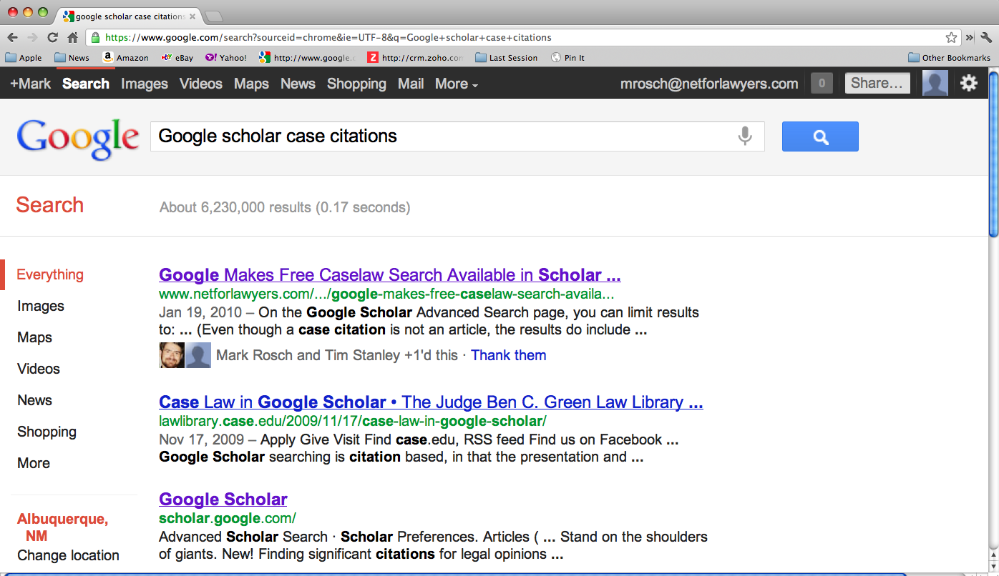Expand More in the left sidebar
The height and width of the screenshot is (576, 999).
tap(34, 463)
